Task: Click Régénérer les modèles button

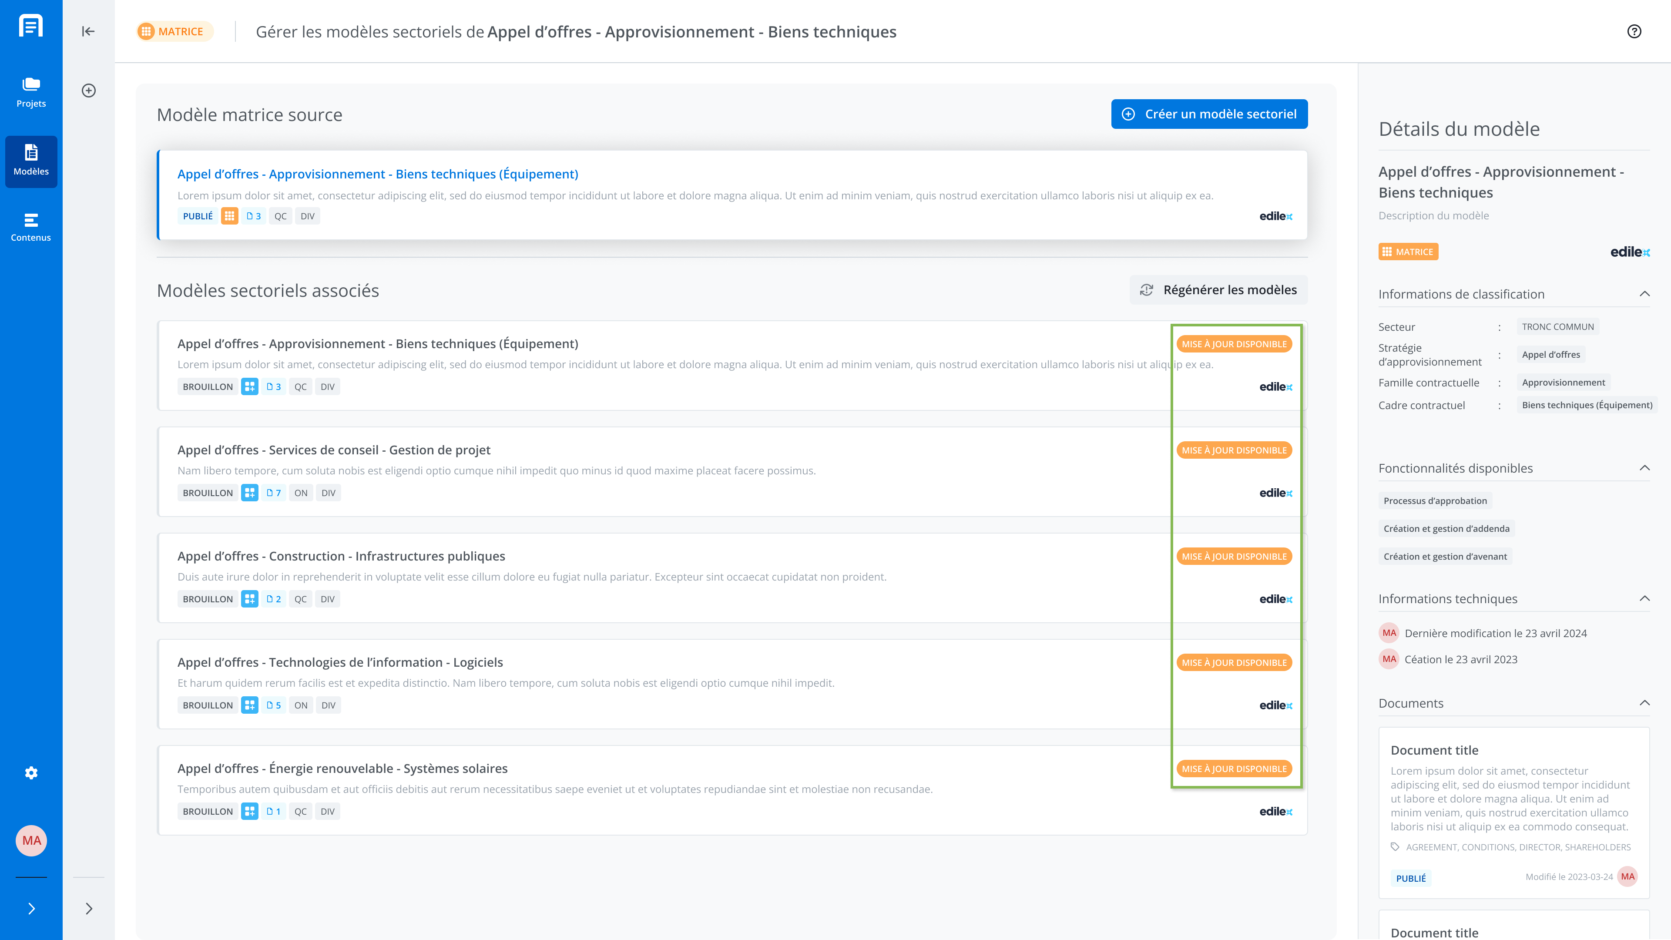Action: 1219,290
